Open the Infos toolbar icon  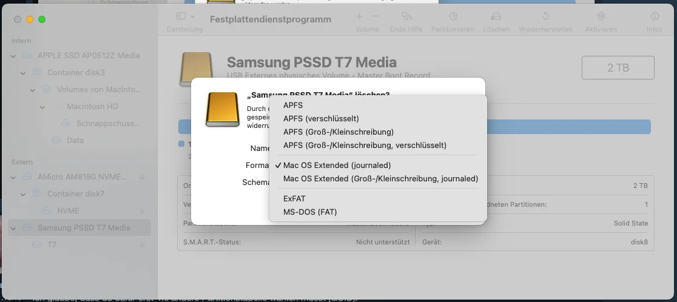(655, 16)
